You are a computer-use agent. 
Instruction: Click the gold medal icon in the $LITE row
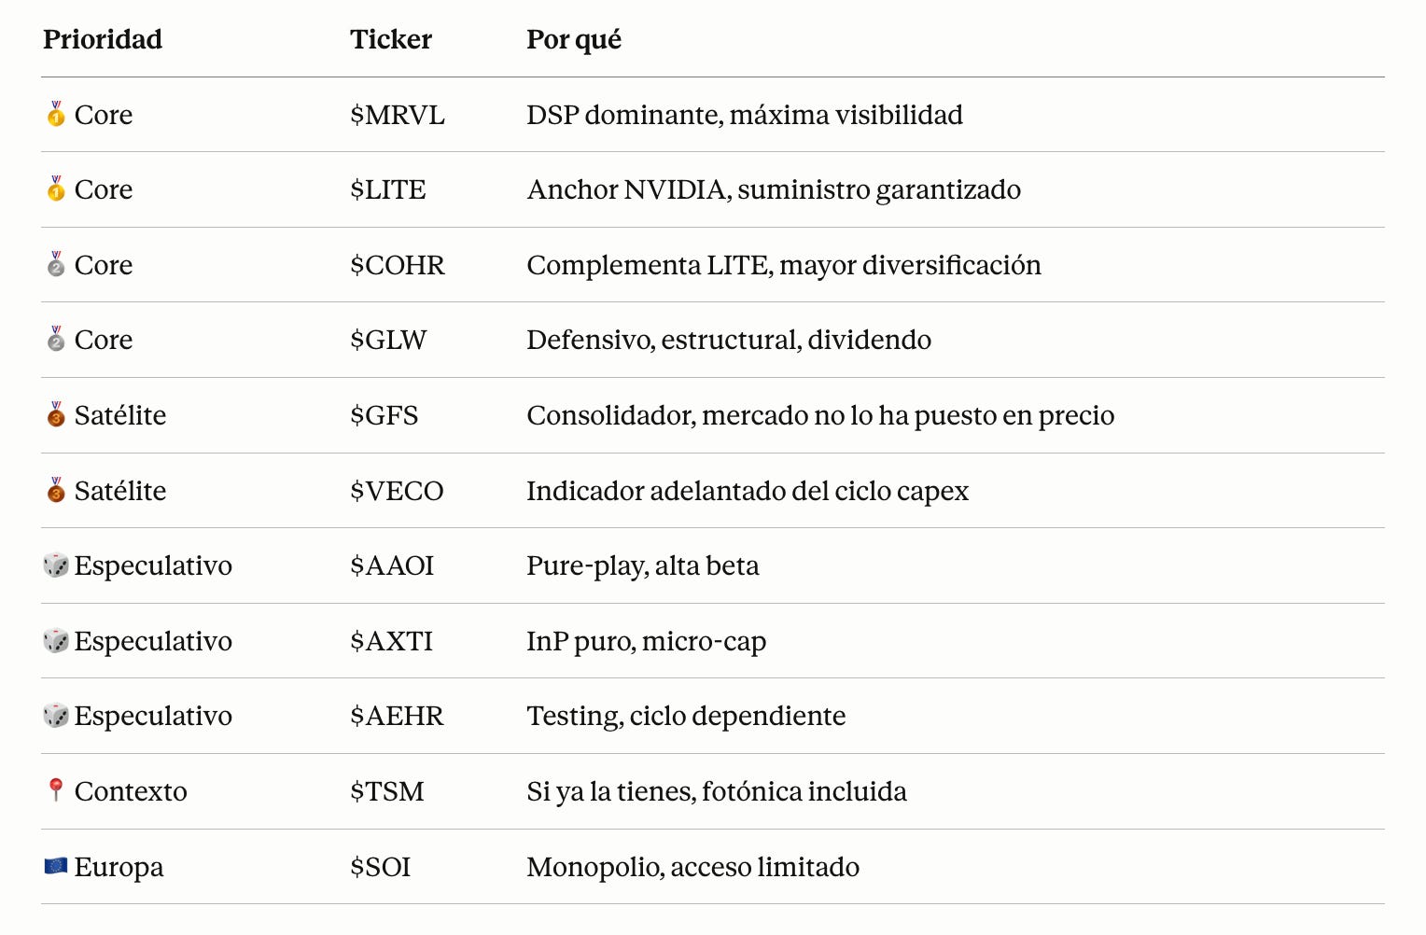pos(56,188)
